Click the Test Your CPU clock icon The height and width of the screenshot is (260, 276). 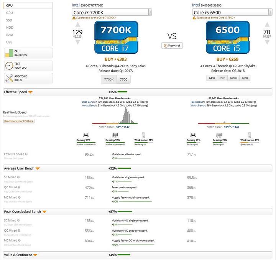coord(9,66)
